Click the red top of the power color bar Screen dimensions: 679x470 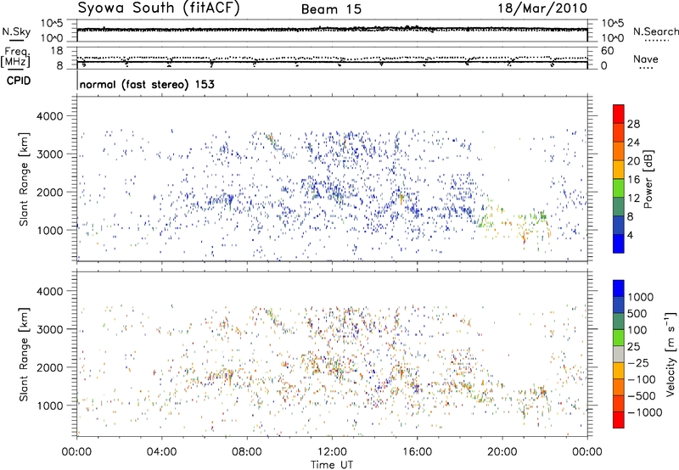pos(619,114)
